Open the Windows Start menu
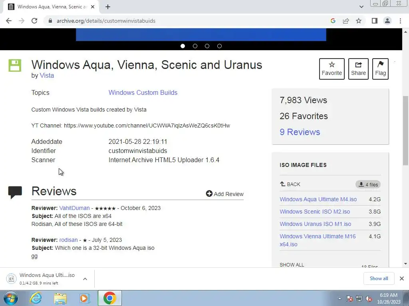The width and height of the screenshot is (409, 306). pos(11,298)
